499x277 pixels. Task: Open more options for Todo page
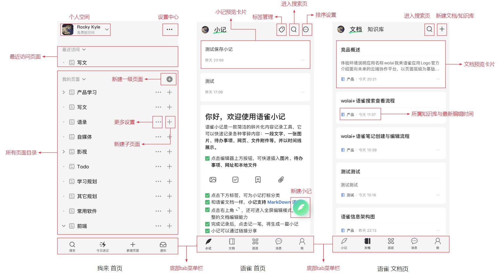pyautogui.click(x=158, y=167)
